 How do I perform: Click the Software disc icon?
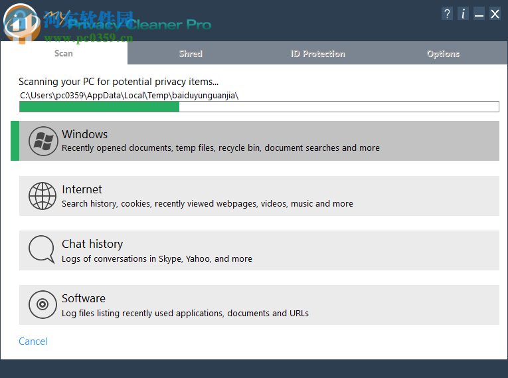click(x=42, y=304)
